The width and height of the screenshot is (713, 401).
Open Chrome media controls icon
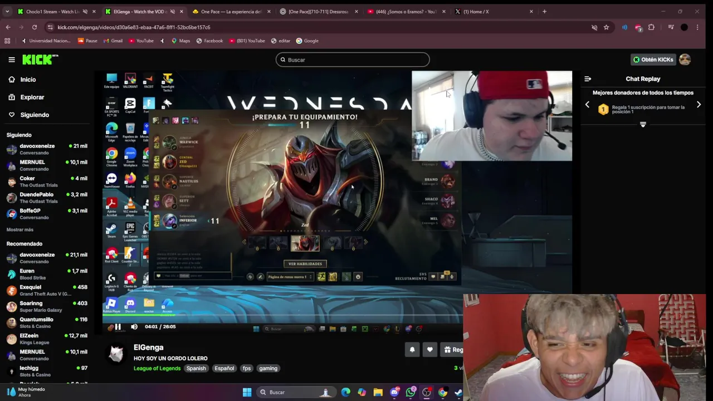pos(671,27)
